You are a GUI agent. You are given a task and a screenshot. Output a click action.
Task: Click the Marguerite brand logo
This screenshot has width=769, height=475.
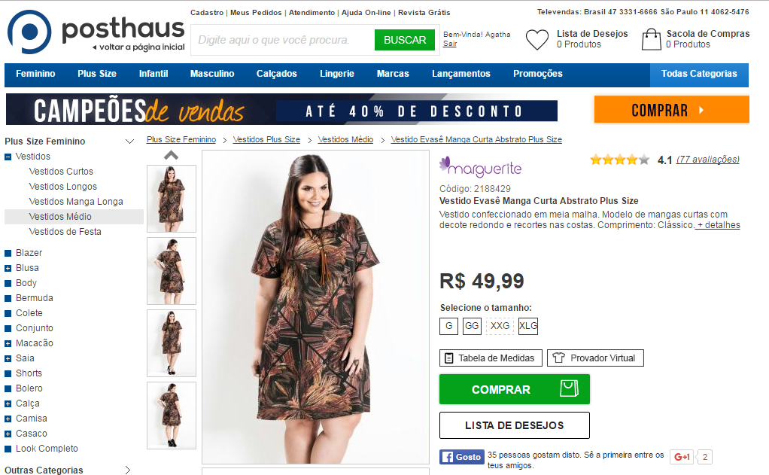pos(480,167)
